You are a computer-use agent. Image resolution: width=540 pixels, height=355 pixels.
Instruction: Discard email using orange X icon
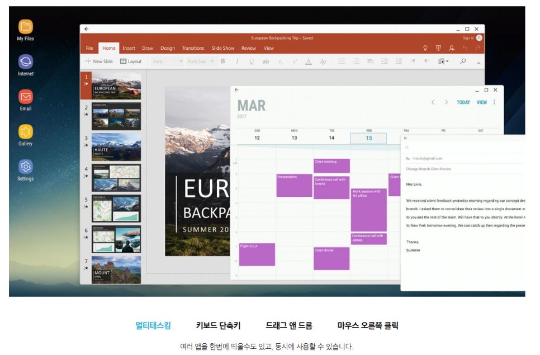coord(407,148)
